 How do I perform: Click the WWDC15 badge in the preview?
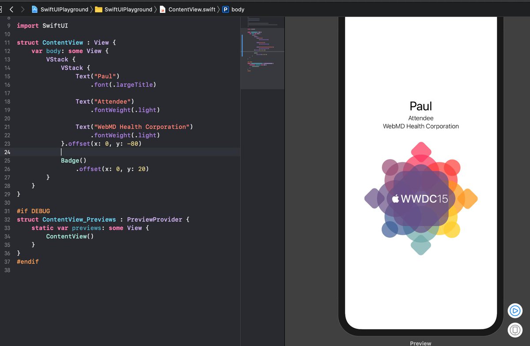[421, 199]
